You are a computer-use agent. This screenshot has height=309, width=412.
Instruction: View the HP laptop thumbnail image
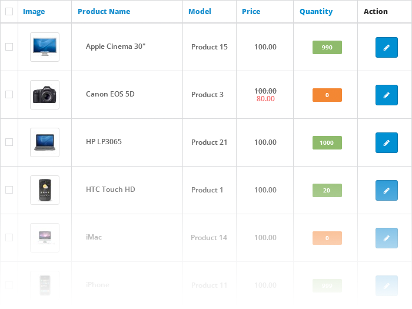[x=45, y=142]
